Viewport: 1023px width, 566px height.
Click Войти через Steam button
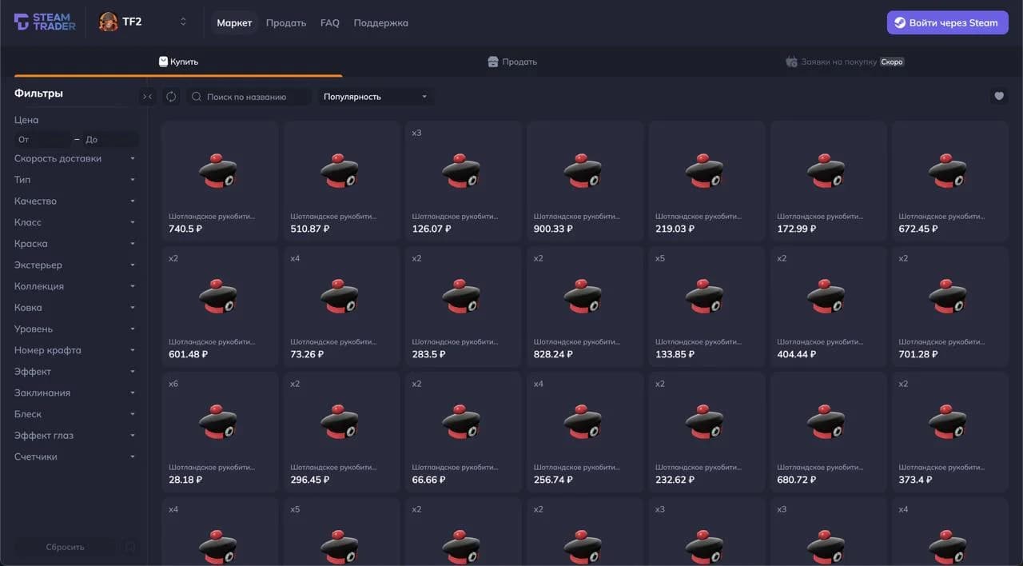tap(947, 22)
